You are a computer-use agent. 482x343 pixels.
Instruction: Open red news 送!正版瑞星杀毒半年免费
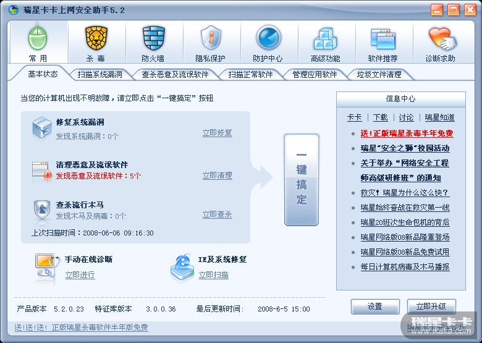click(x=407, y=133)
